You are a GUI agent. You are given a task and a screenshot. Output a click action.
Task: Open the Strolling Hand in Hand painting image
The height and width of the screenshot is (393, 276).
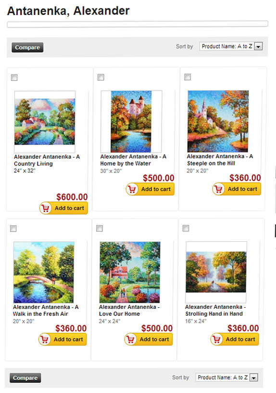[x=216, y=272]
